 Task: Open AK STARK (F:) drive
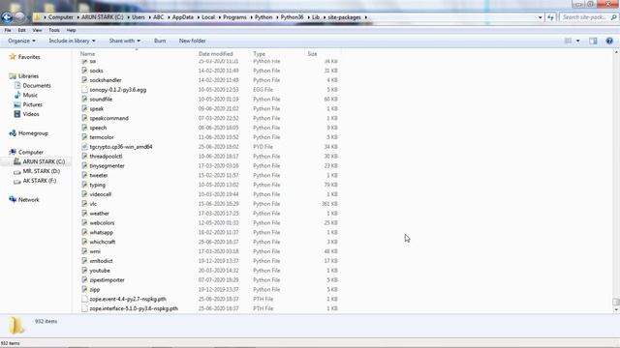click(40, 181)
